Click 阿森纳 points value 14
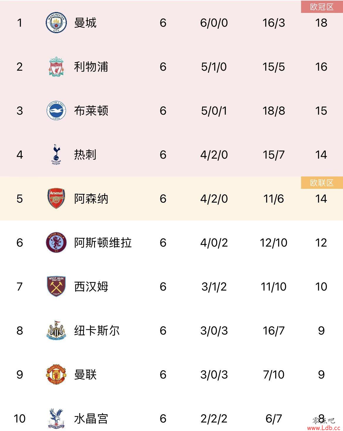Screen dimensions: 343x431 (x=321, y=199)
